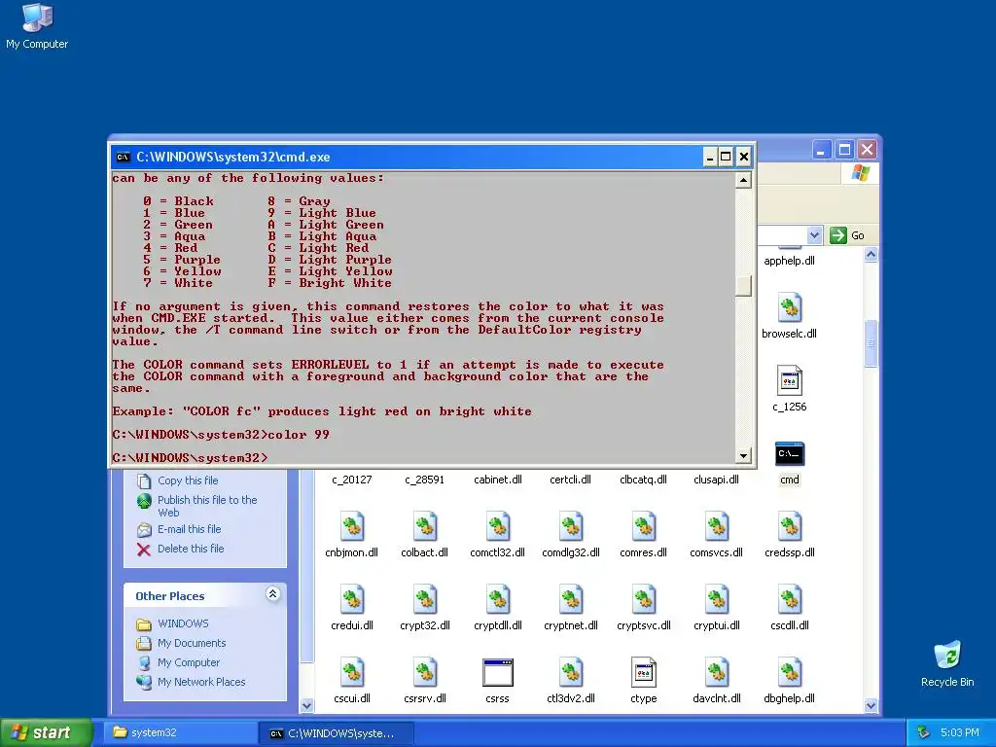Image resolution: width=996 pixels, height=747 pixels.
Task: Click the cmd window scroll-down arrow
Action: point(743,455)
